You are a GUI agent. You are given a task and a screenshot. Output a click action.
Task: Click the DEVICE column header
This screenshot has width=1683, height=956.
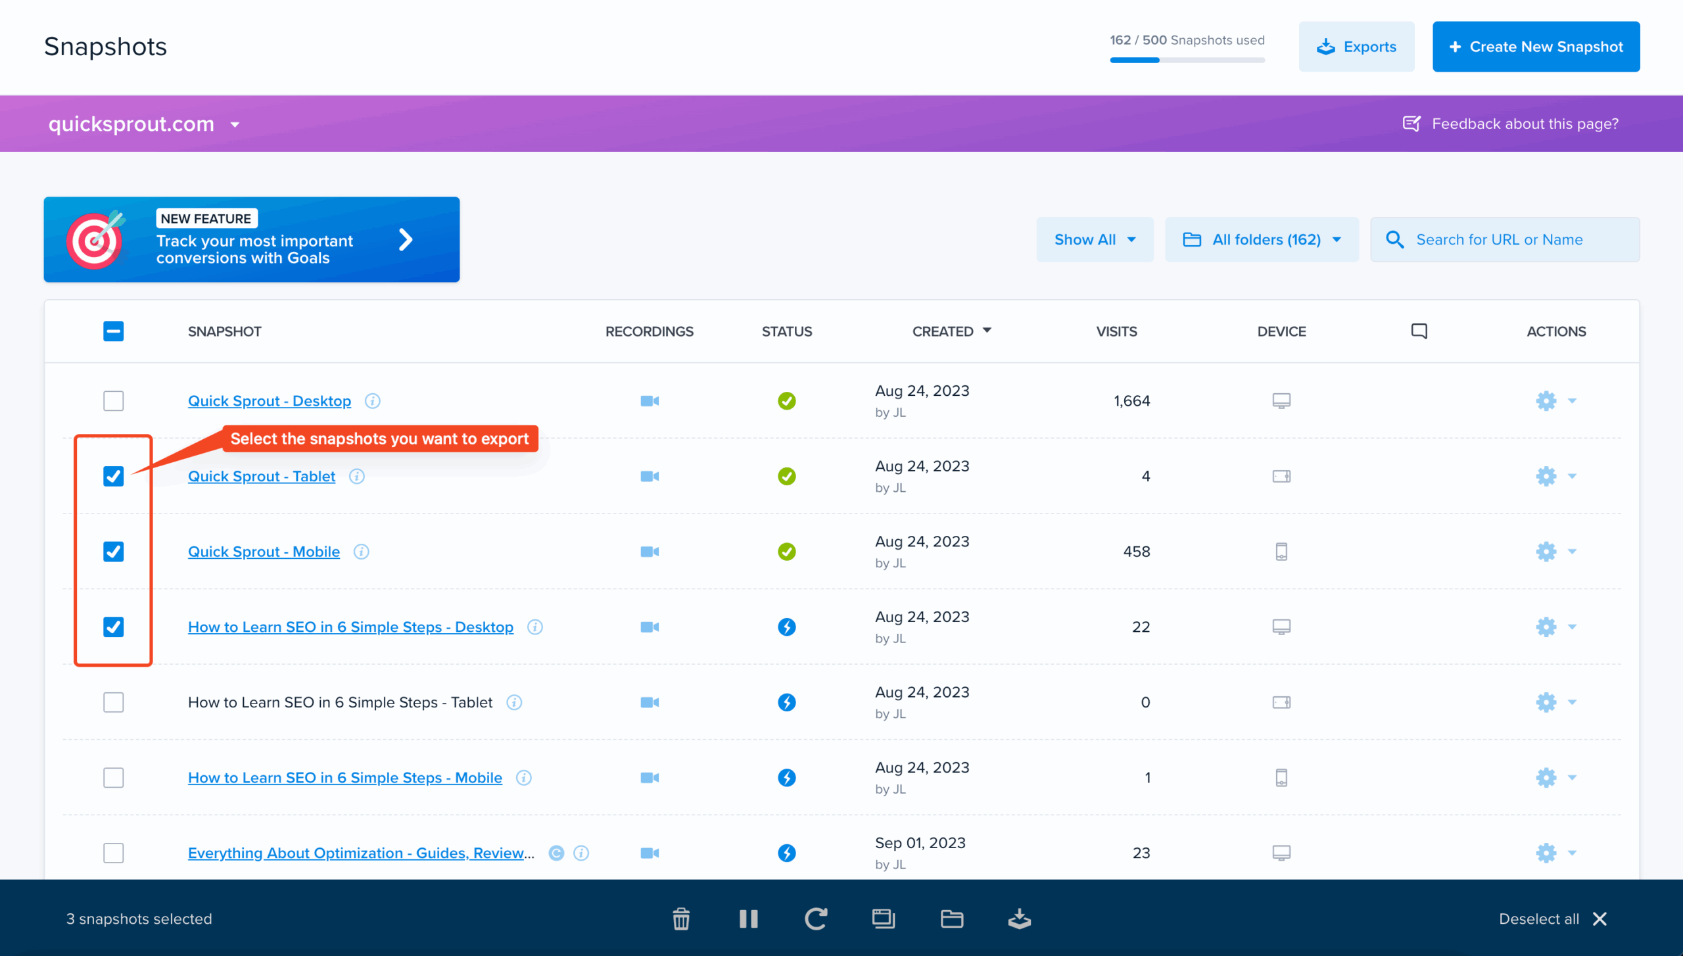pos(1281,331)
